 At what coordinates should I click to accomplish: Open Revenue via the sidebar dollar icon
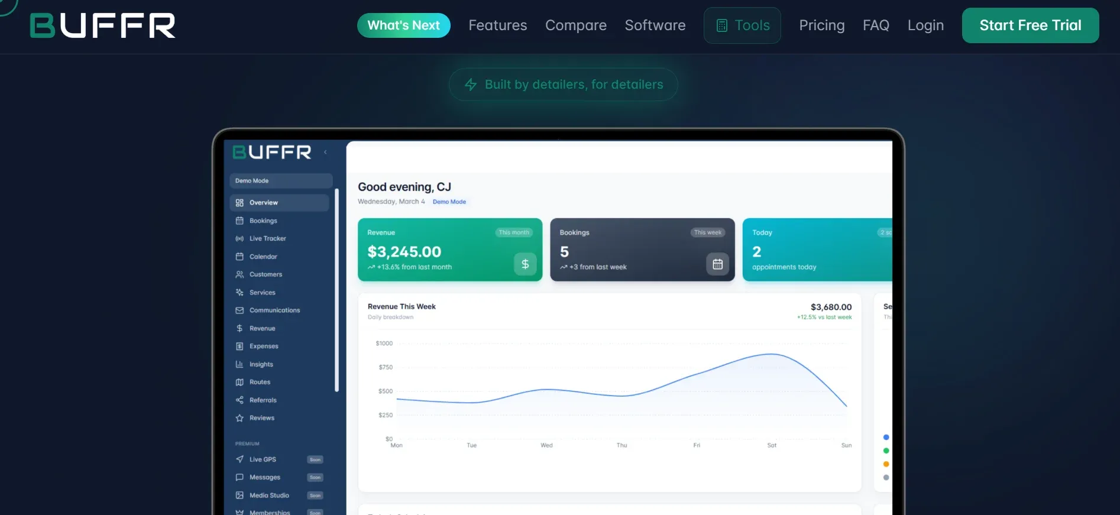(x=239, y=328)
